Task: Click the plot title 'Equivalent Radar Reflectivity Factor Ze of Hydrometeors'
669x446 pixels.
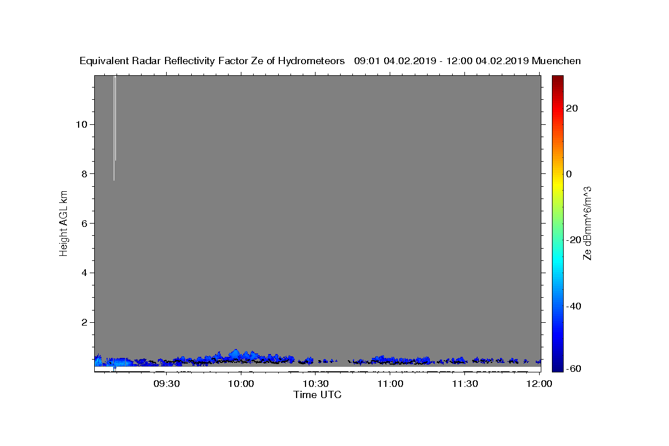Action: point(212,61)
